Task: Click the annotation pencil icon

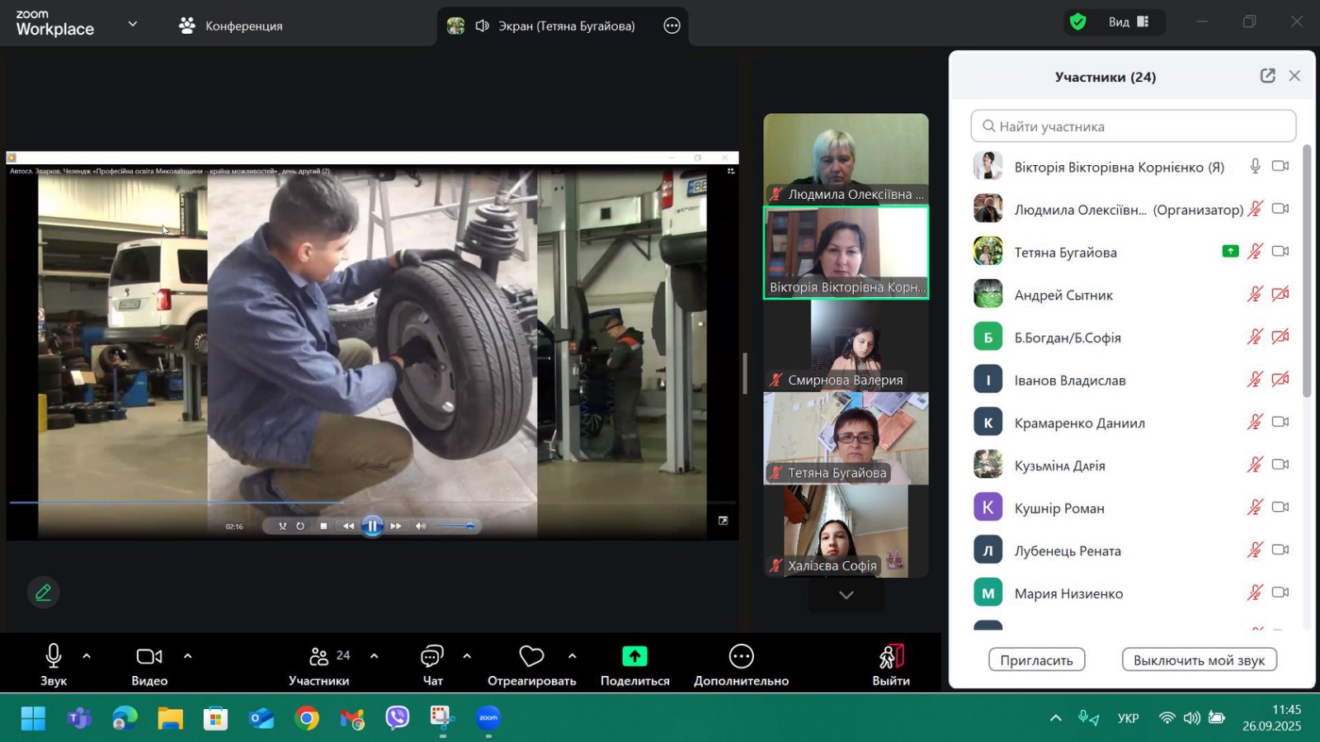Action: 43,592
